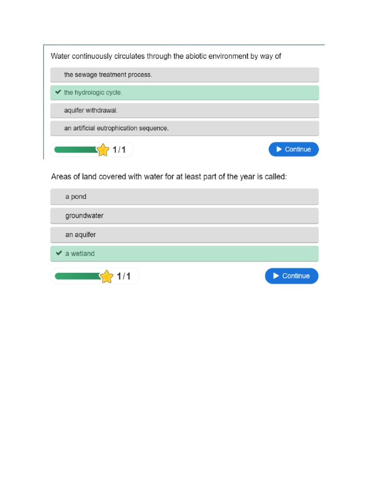The height and width of the screenshot is (491, 368).
Task: Click the checkmark beside hydrologic cycle answer
Action: click(x=58, y=92)
